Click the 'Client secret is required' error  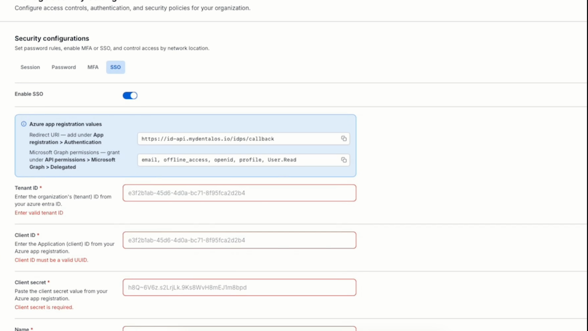(44, 307)
